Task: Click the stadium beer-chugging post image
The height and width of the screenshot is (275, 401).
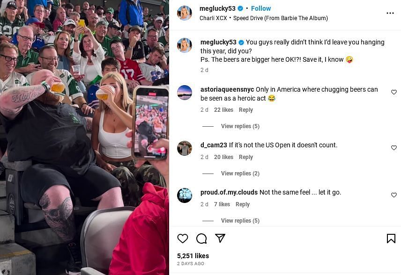Action: pos(84,137)
